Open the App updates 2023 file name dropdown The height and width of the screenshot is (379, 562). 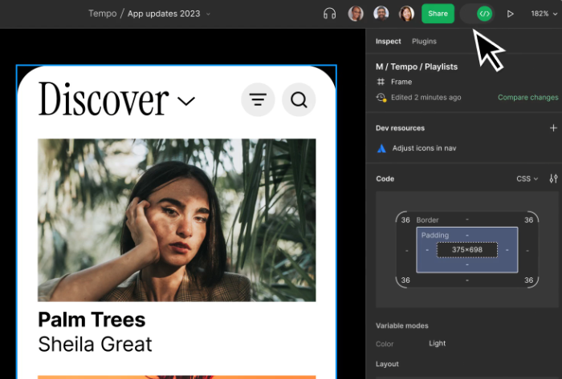tap(169, 14)
